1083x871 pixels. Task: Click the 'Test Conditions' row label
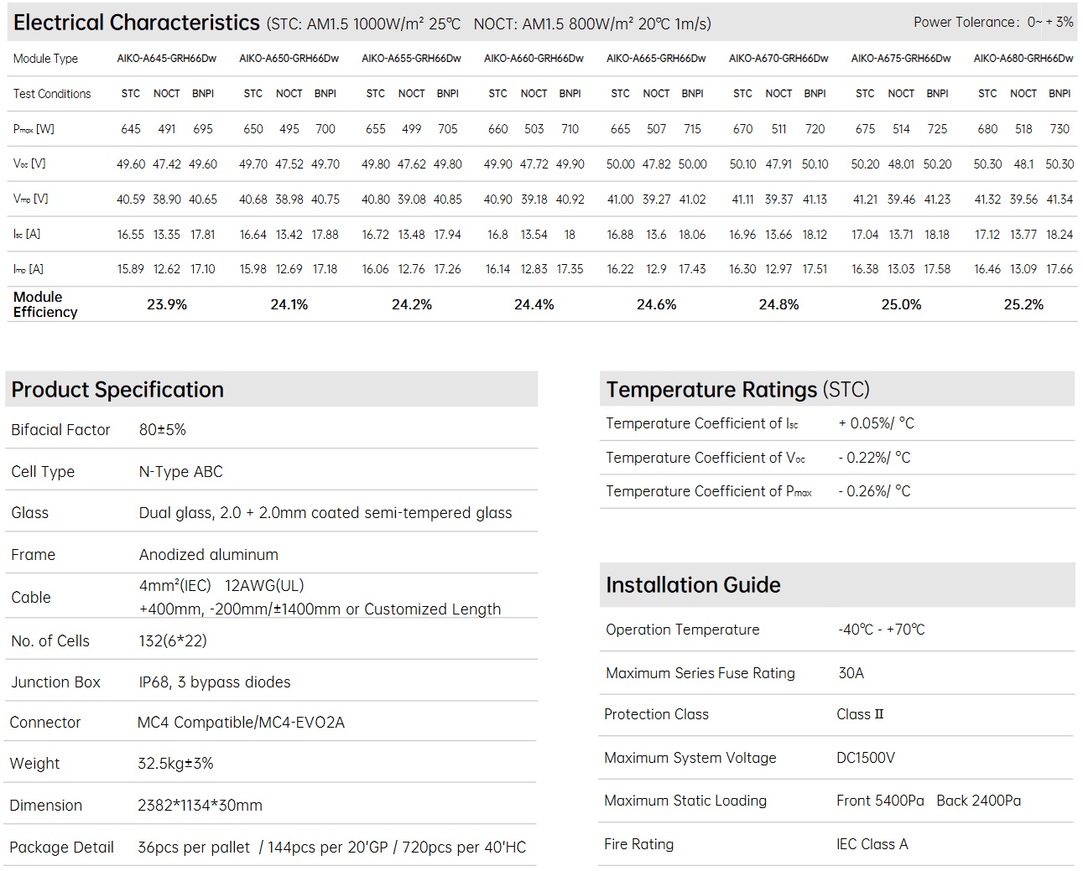pos(52,94)
